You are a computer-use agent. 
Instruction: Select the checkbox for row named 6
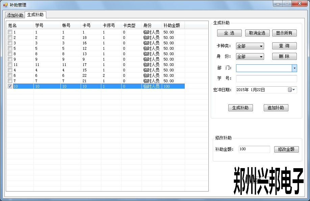[x=10, y=75]
